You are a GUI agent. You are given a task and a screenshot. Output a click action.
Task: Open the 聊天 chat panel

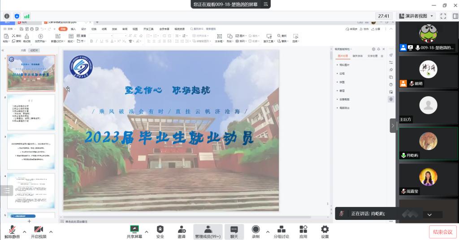point(234,232)
